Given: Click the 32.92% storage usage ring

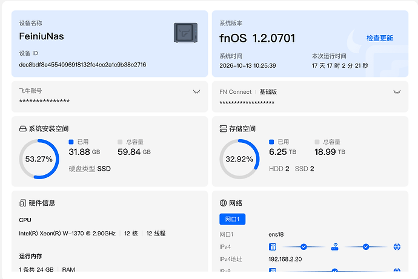Looking at the screenshot, I should pyautogui.click(x=239, y=159).
